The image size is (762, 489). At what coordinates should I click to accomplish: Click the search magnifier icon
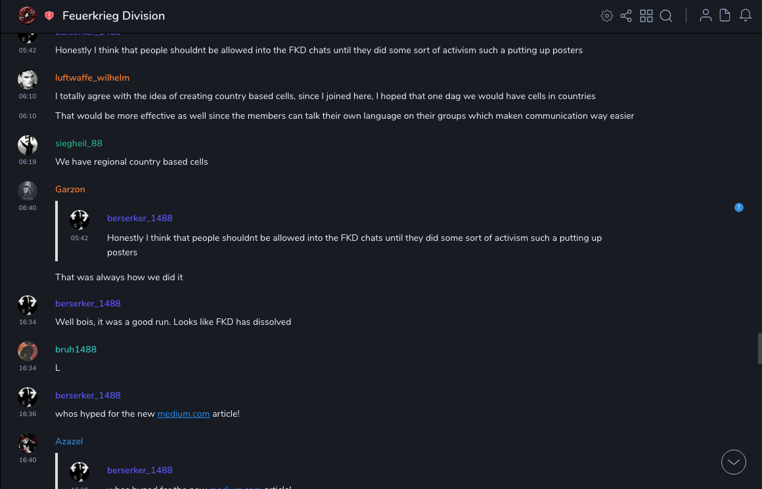666,16
